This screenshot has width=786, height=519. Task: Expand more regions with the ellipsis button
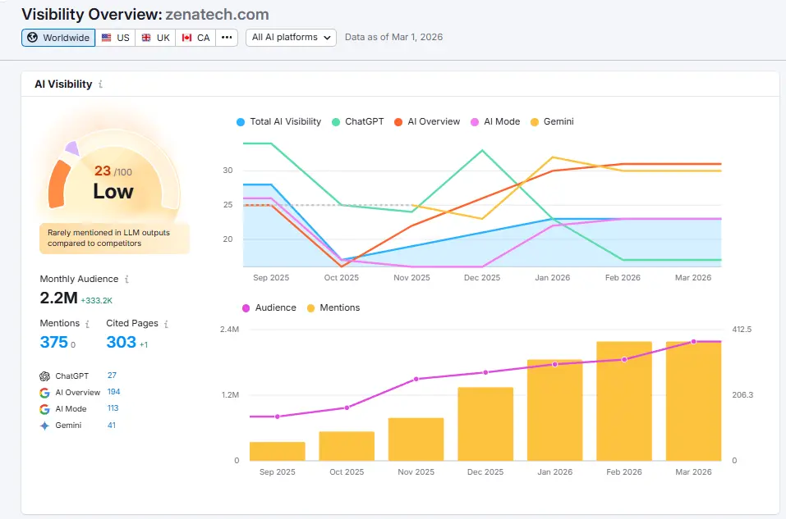(x=227, y=38)
